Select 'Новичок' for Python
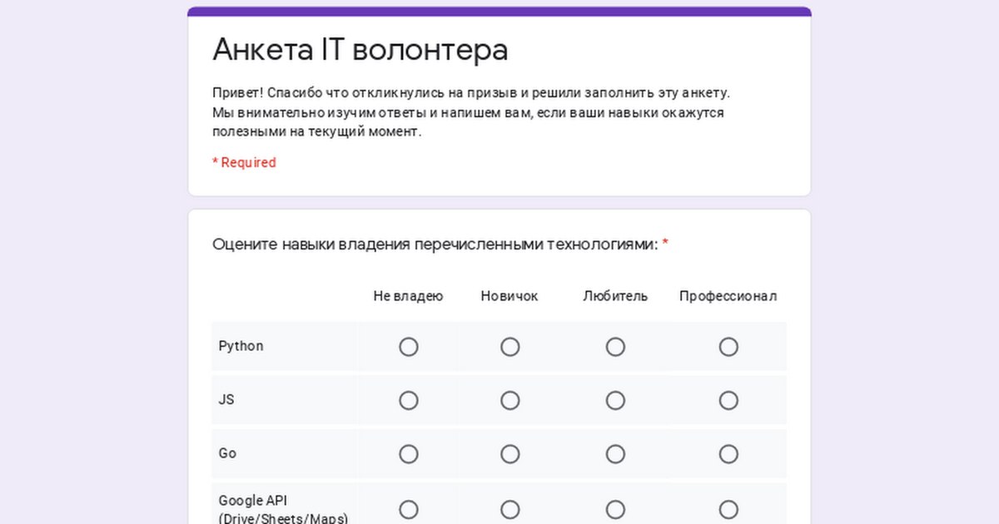The image size is (999, 524). 510,347
